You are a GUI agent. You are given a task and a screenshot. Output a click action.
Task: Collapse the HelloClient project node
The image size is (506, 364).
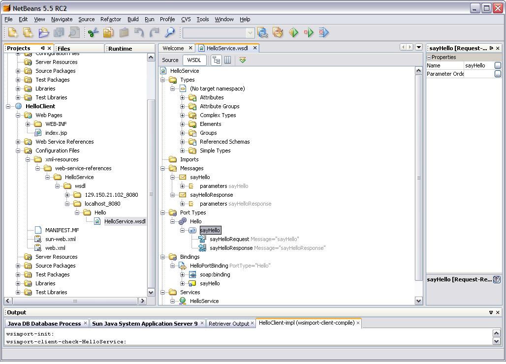[x=8, y=106]
